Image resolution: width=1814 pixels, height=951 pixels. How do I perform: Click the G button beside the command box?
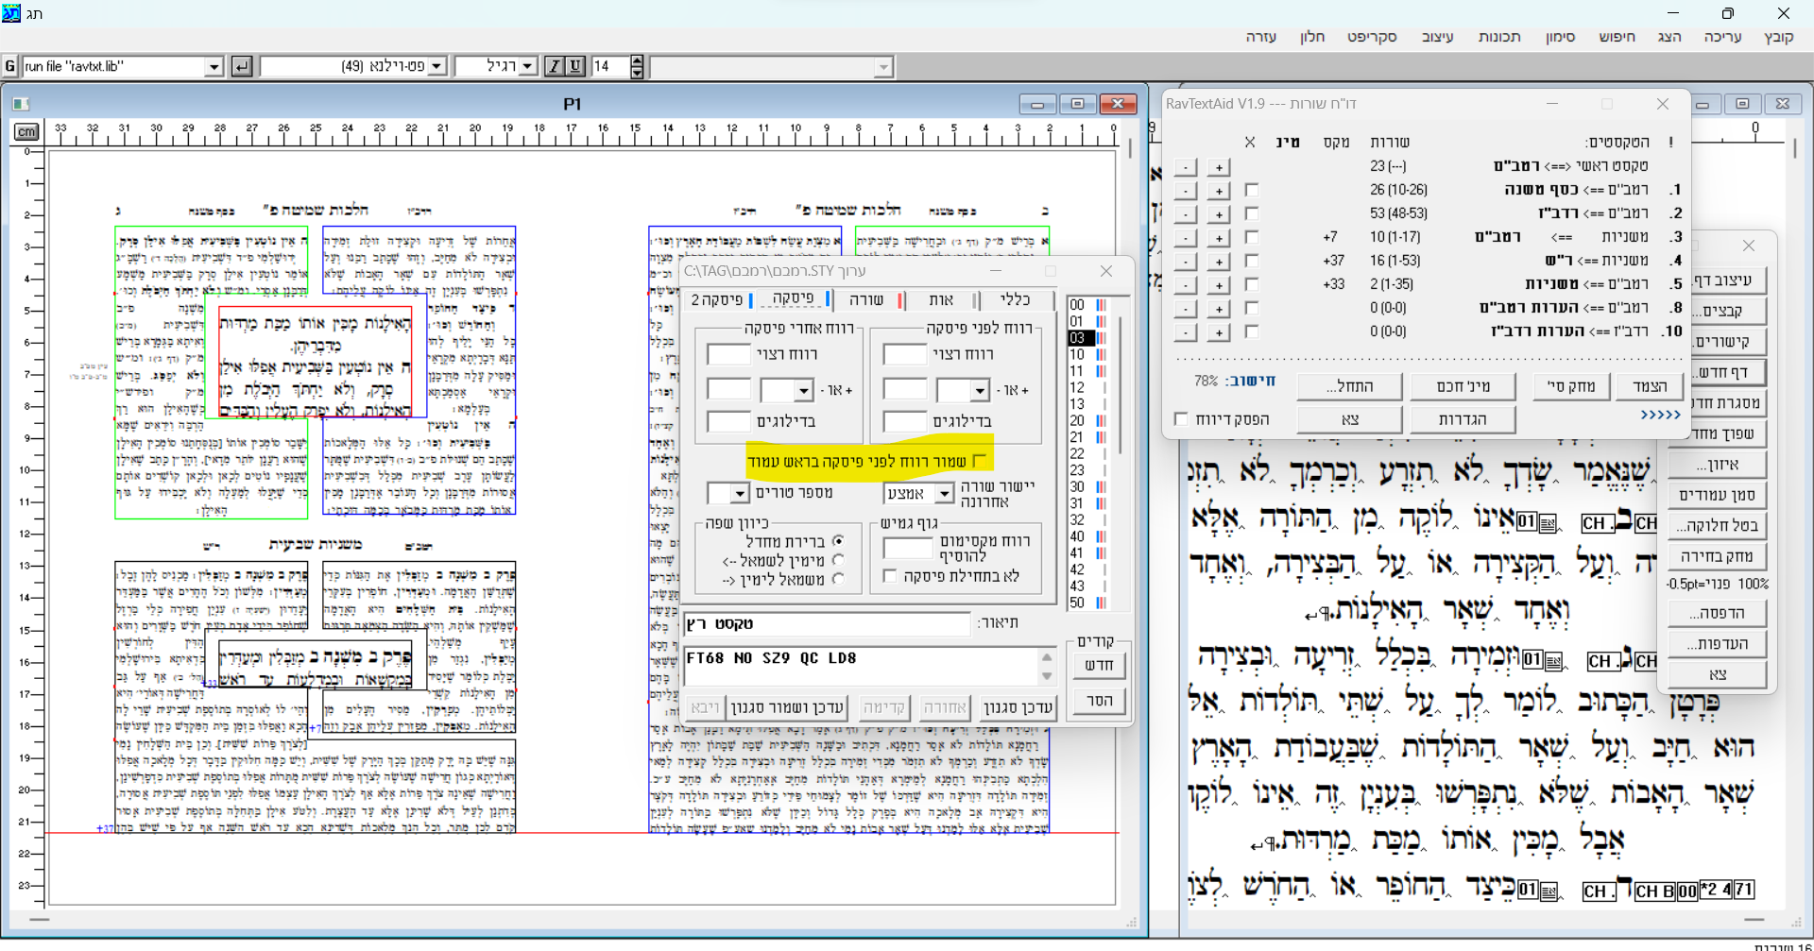9,66
